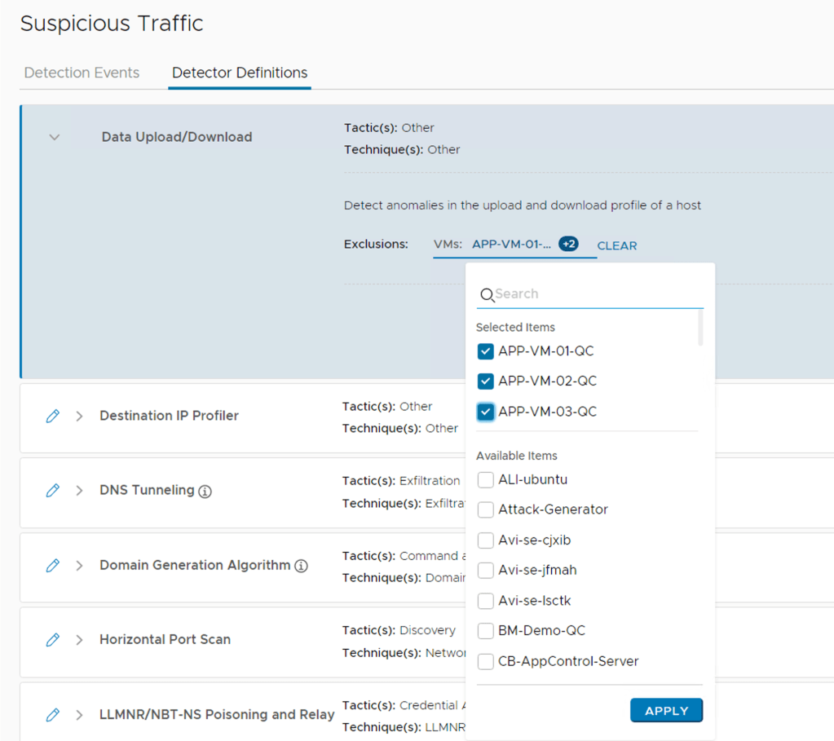Click edit pencil beside Domain Generation Algorithm
Image resolution: width=834 pixels, height=741 pixels.
[53, 565]
